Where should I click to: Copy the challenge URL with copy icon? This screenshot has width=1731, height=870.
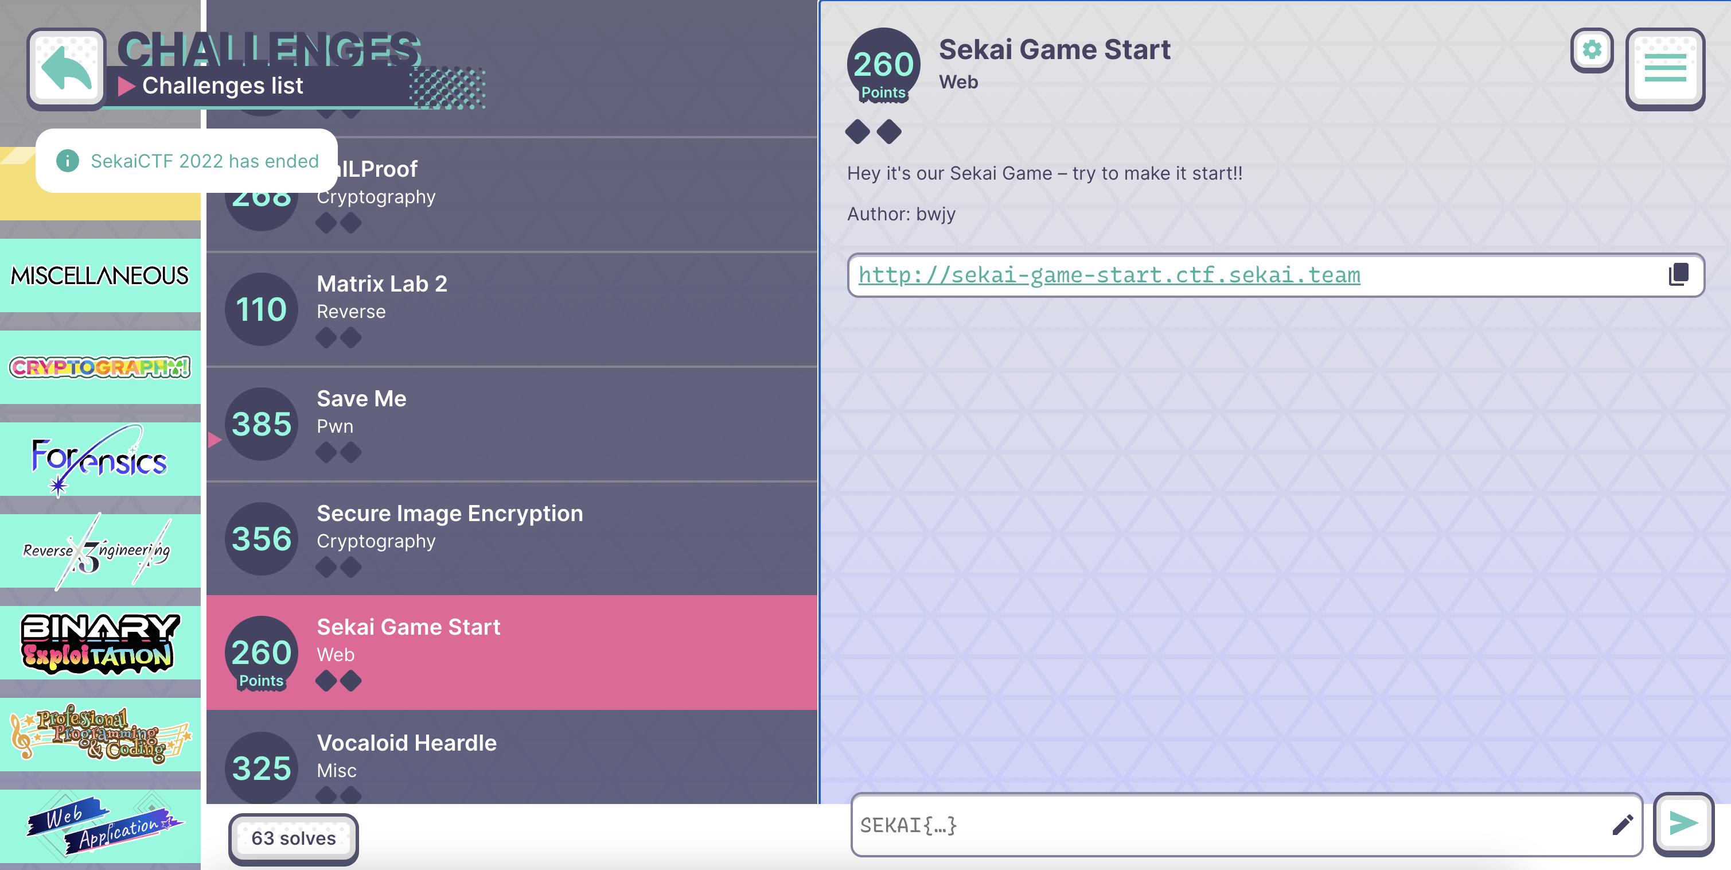tap(1678, 274)
